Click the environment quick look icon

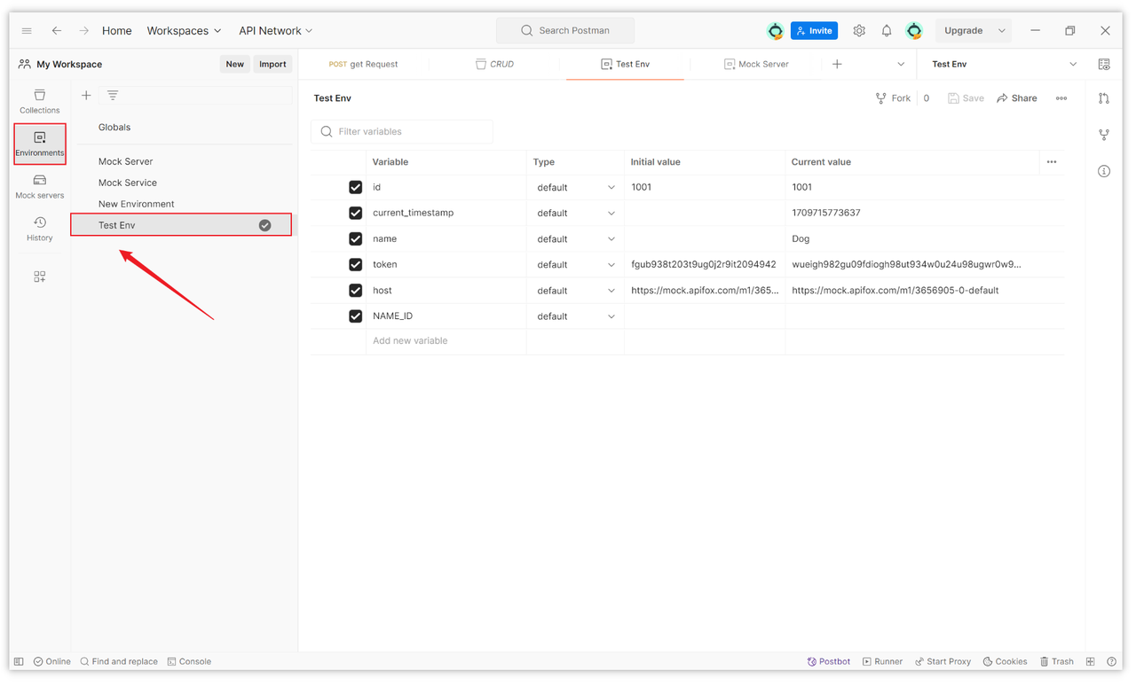[x=1104, y=64]
